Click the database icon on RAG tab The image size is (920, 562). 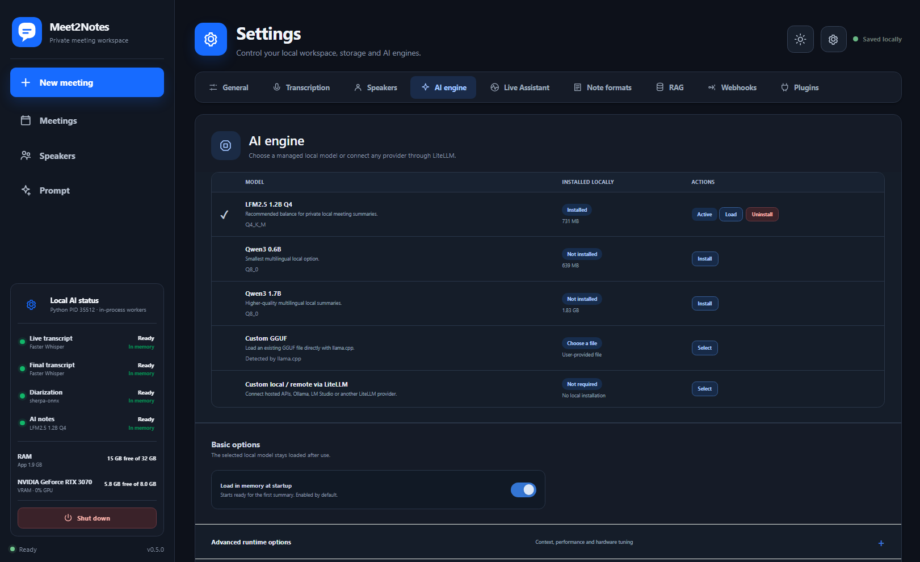point(659,87)
